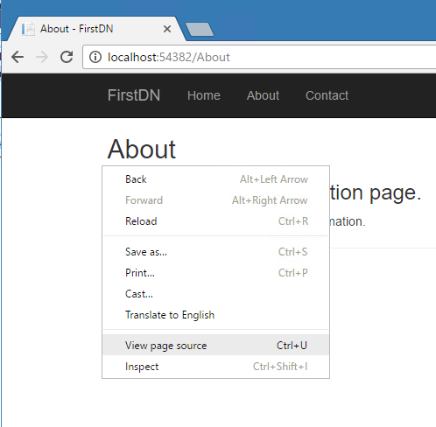Open a new tab button

pyautogui.click(x=200, y=30)
